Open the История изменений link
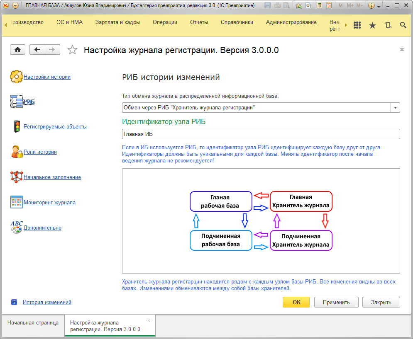The image size is (413, 339). [47, 302]
